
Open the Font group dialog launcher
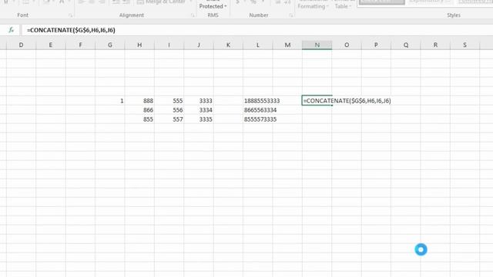(x=70, y=15)
